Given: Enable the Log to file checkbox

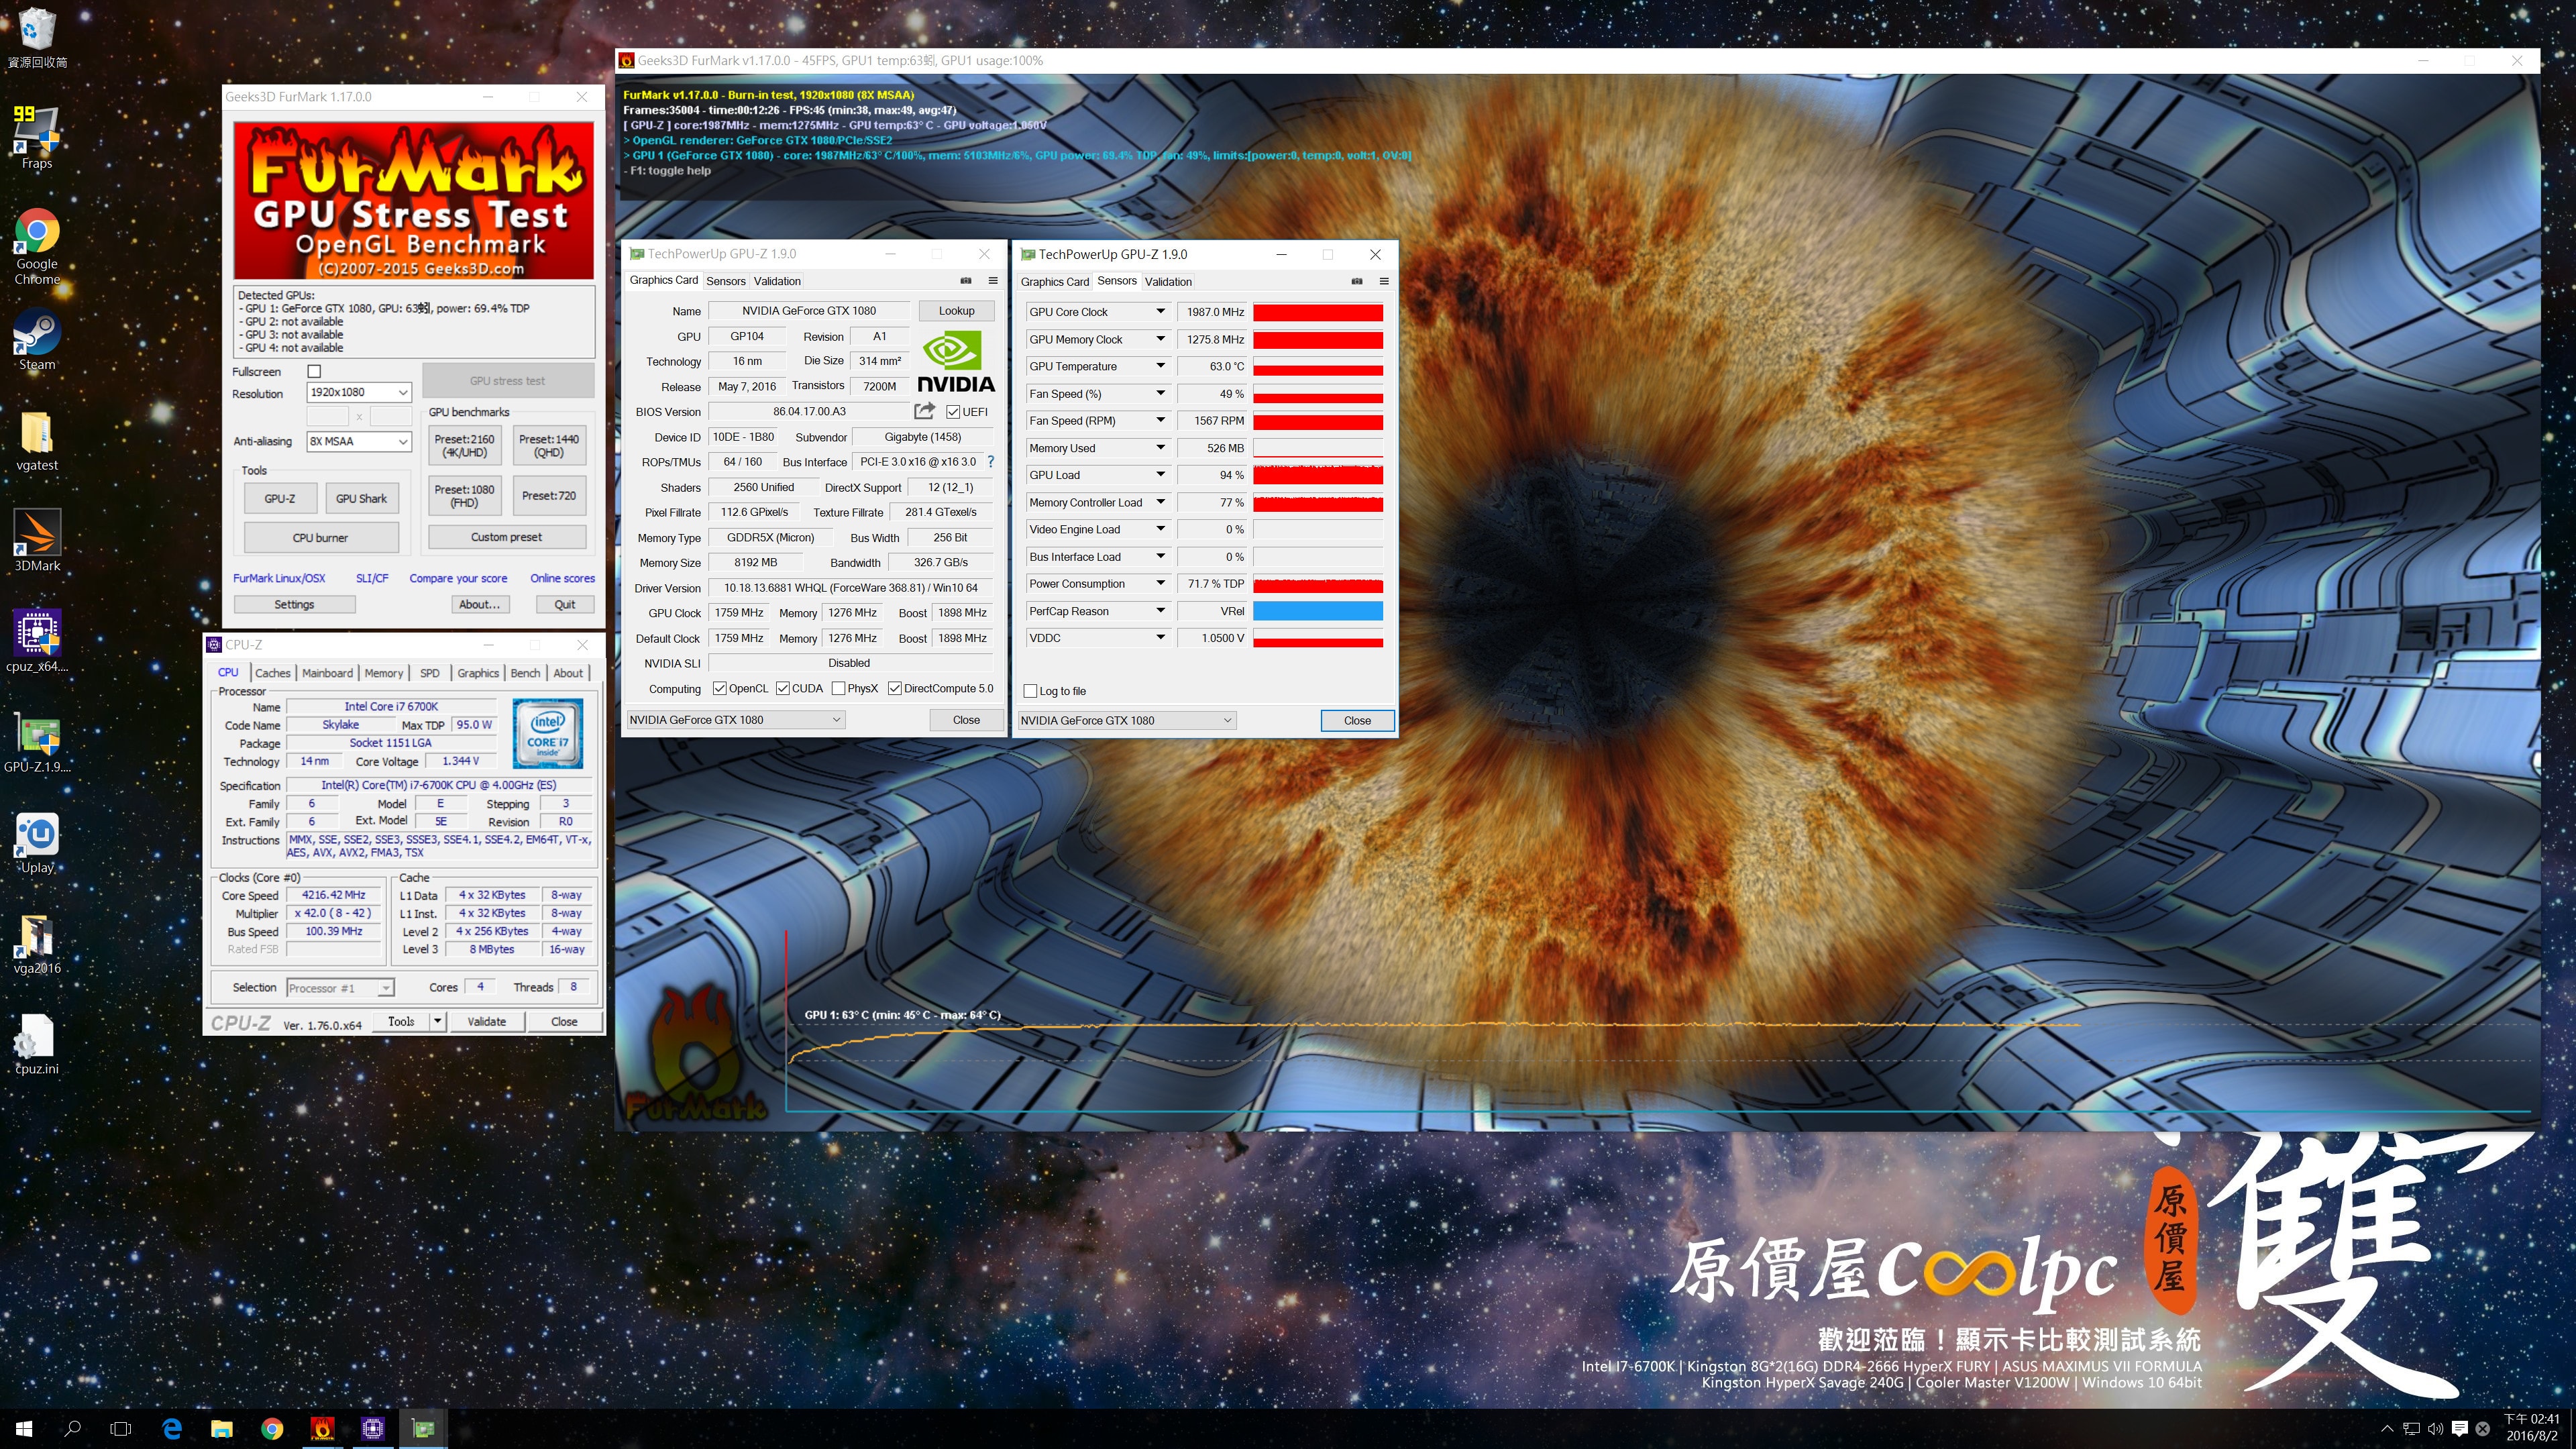Looking at the screenshot, I should (1030, 691).
